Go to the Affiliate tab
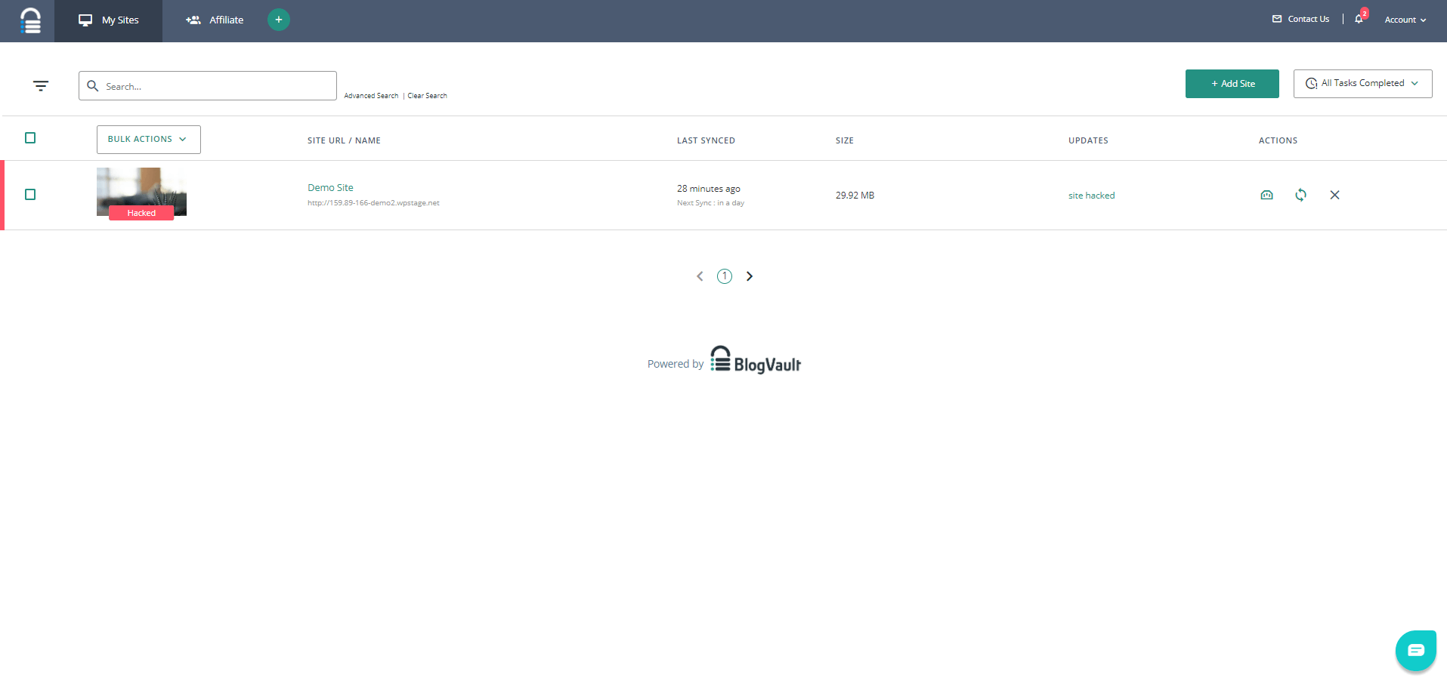The image size is (1447, 684). (215, 20)
